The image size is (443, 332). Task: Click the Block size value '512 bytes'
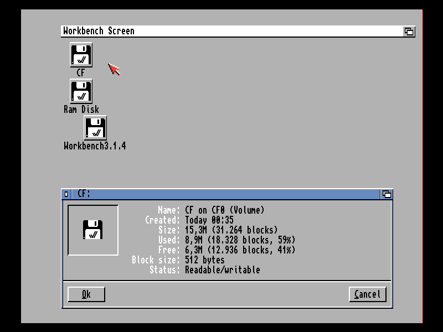[x=204, y=260]
